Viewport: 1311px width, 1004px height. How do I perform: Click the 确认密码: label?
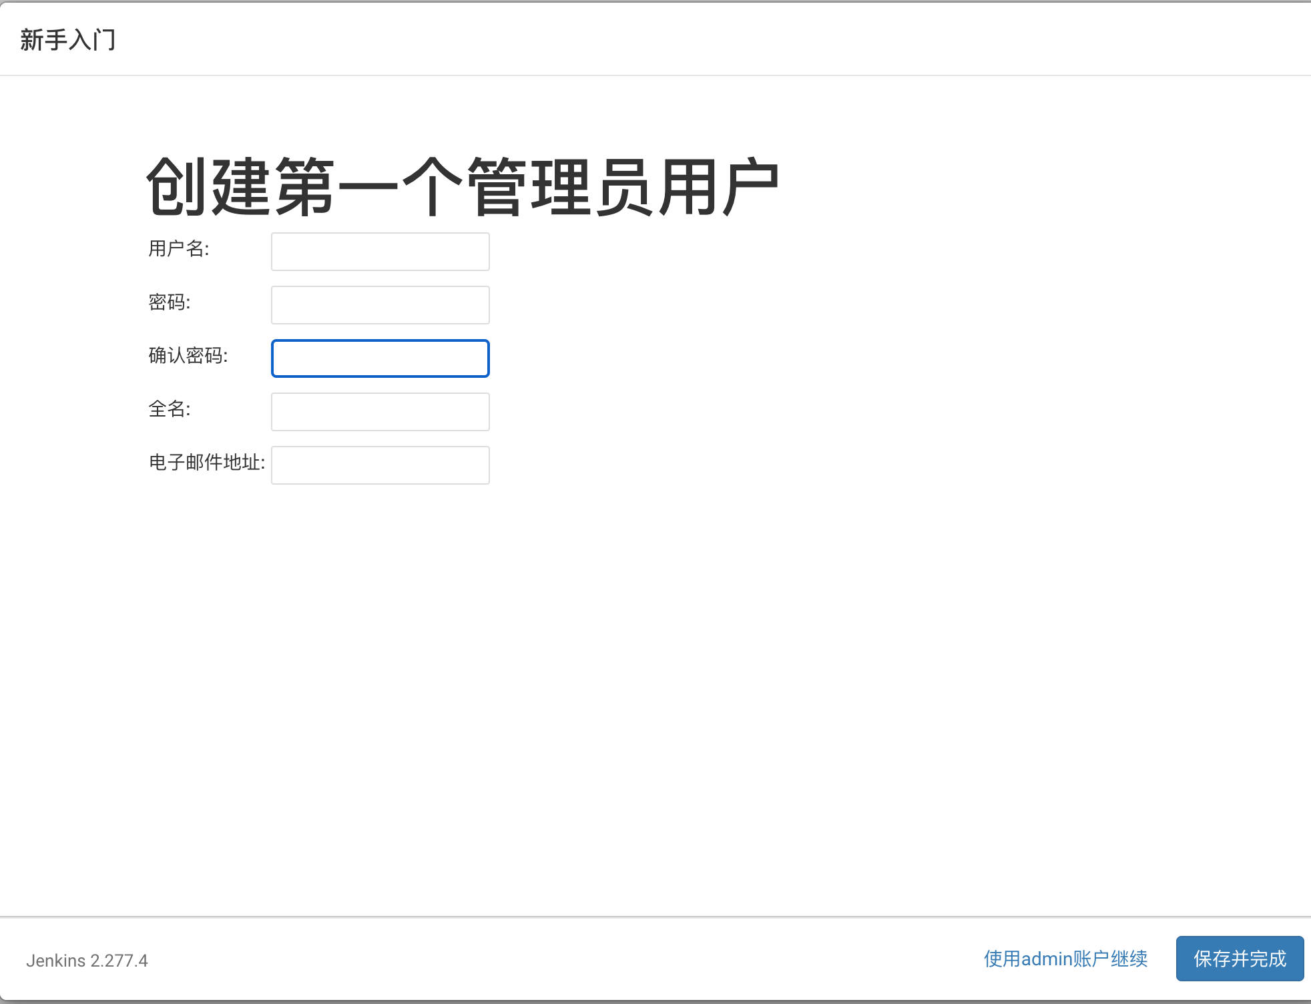(188, 356)
